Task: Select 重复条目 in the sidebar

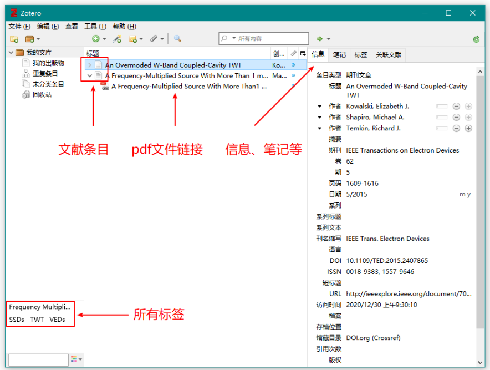Action: coord(45,74)
